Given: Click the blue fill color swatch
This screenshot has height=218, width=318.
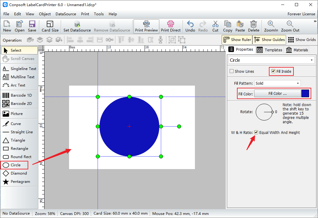Looking at the screenshot, I should (305, 94).
